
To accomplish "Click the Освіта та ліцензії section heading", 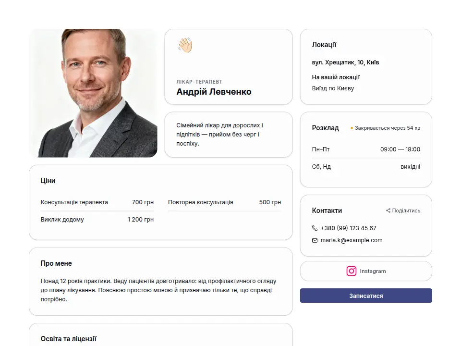I will (x=69, y=339).
